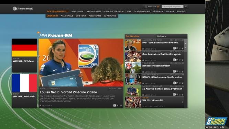Screen dimensions: 229x129
Task: Open Rubriken menu item
Action: 158,11
